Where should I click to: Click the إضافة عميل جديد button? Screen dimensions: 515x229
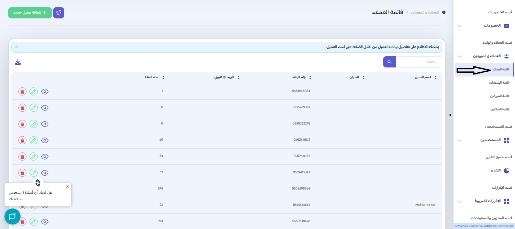click(x=30, y=13)
